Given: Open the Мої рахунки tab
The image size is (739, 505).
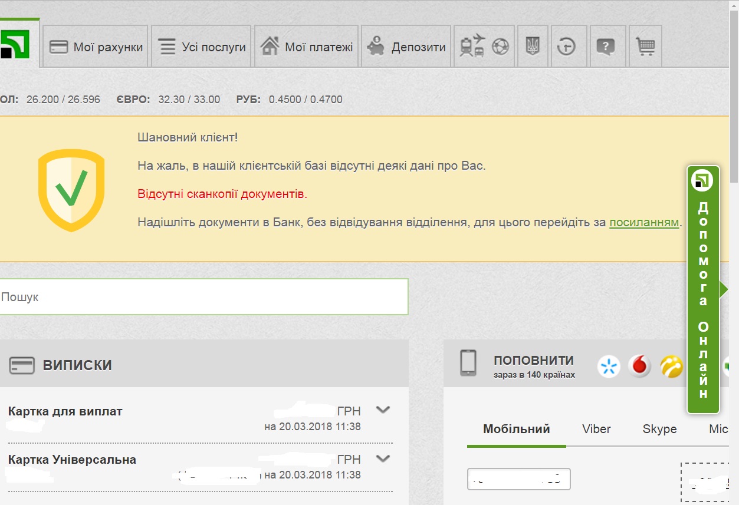Looking at the screenshot, I should [96, 47].
